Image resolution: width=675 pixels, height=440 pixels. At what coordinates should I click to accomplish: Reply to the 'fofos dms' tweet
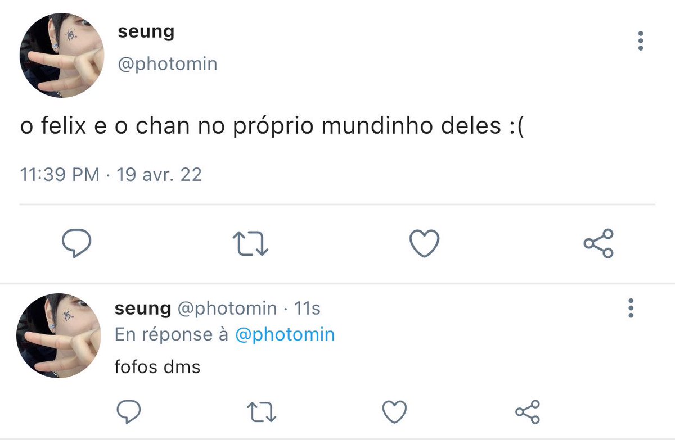[x=129, y=412]
